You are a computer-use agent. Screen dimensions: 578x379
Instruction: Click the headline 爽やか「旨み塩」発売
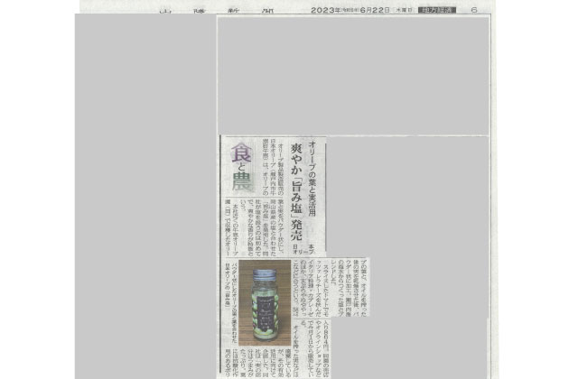click(x=297, y=191)
